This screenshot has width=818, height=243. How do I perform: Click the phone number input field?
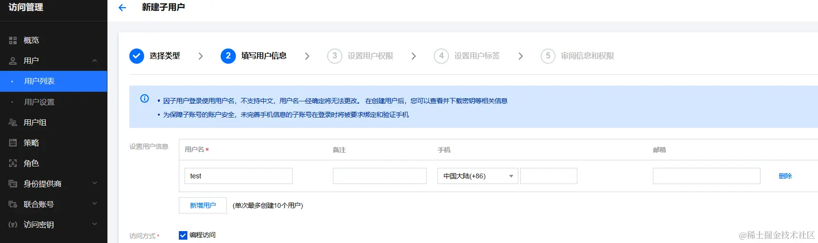click(x=549, y=176)
